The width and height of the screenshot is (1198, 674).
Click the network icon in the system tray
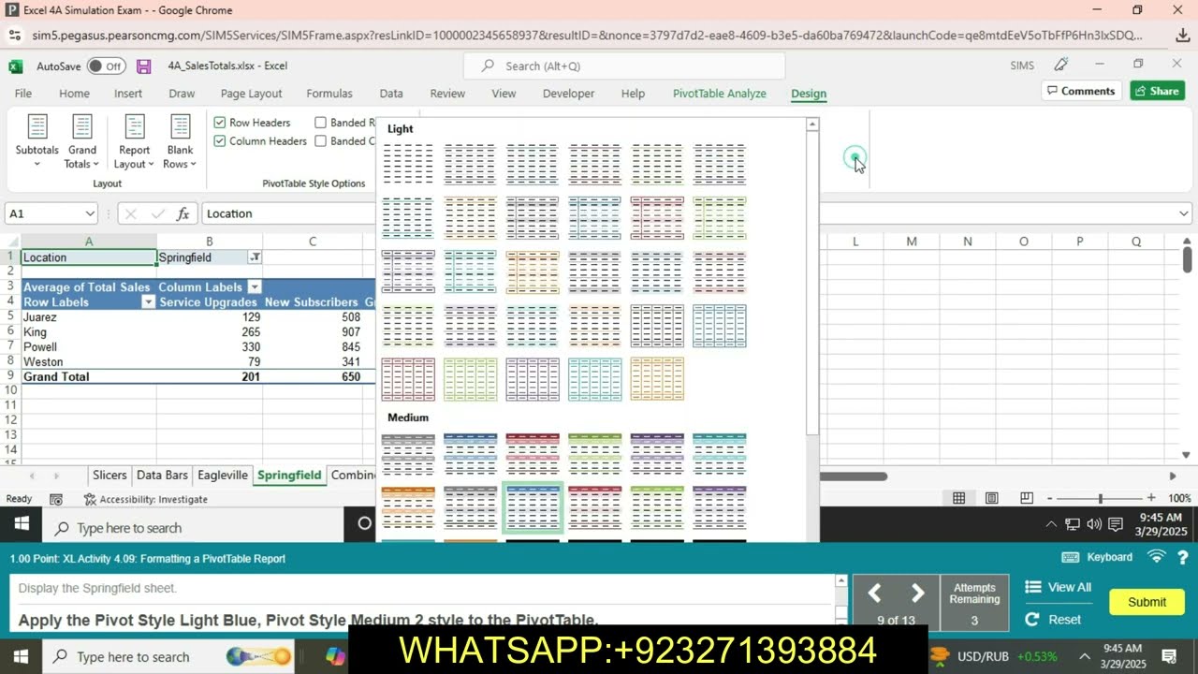(x=1073, y=524)
